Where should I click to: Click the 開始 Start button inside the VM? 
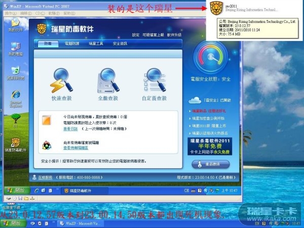tap(17, 191)
